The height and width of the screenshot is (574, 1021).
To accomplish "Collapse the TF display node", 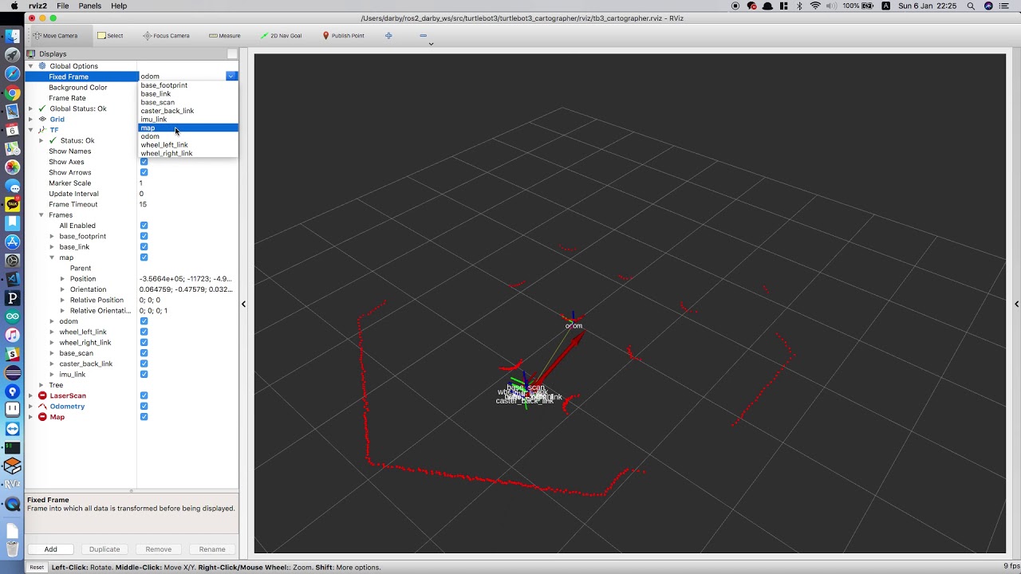I will coord(30,130).
